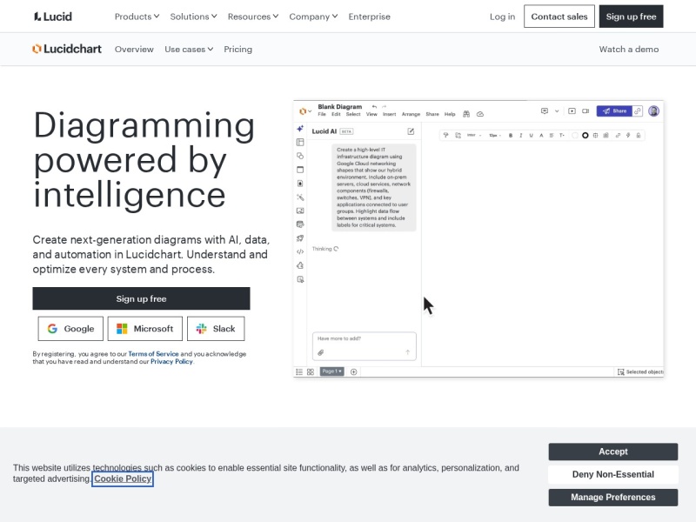Open the Lucid home logo
The image size is (696, 522).
[x=53, y=17]
